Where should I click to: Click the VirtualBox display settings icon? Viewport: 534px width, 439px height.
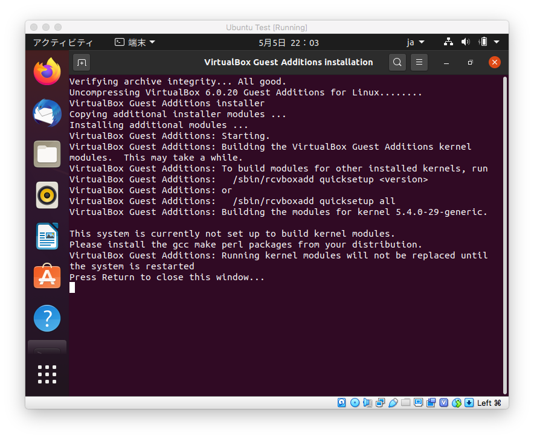click(x=418, y=403)
